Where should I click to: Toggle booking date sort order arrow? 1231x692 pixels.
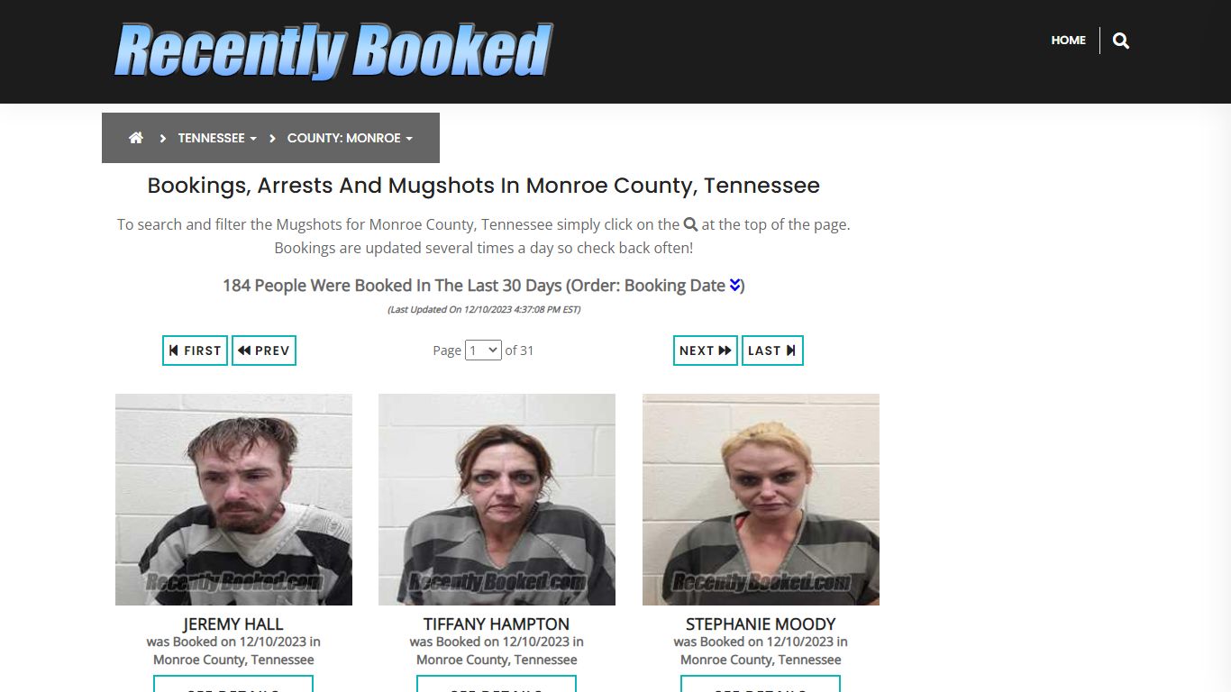point(734,285)
